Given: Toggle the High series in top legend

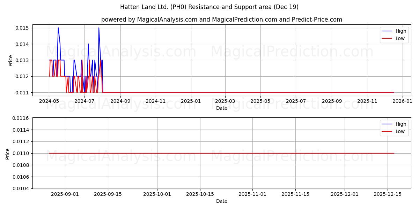Looking at the screenshot, I should [400, 31].
